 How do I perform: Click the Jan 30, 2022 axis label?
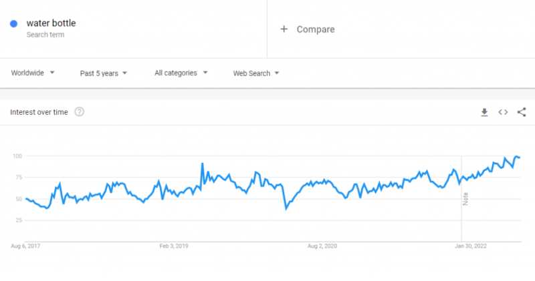point(471,246)
